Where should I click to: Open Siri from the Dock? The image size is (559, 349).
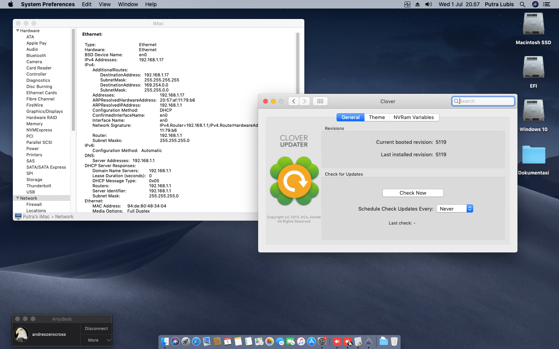[x=175, y=341]
